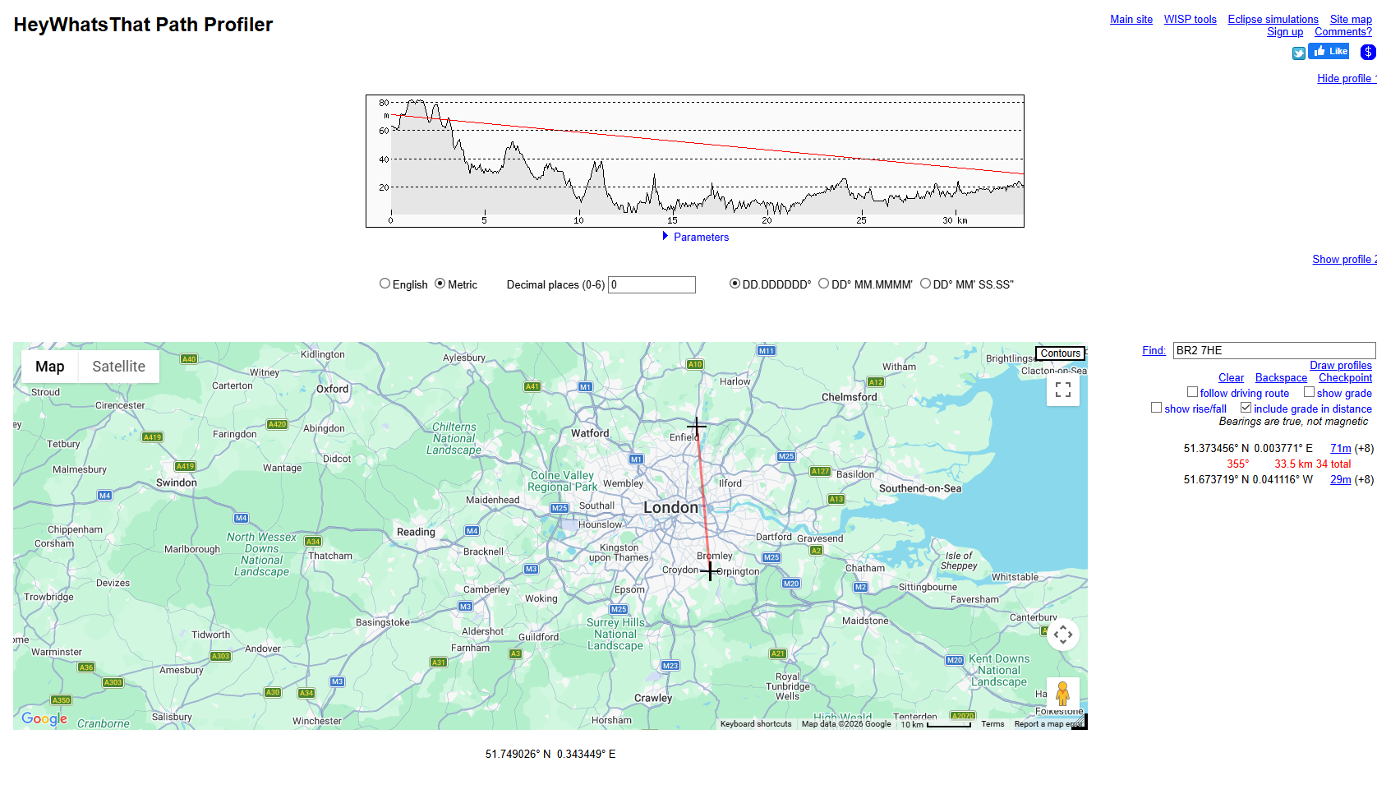Click the Twitter bird icon
Viewport: 1377px width, 808px height.
(x=1298, y=53)
